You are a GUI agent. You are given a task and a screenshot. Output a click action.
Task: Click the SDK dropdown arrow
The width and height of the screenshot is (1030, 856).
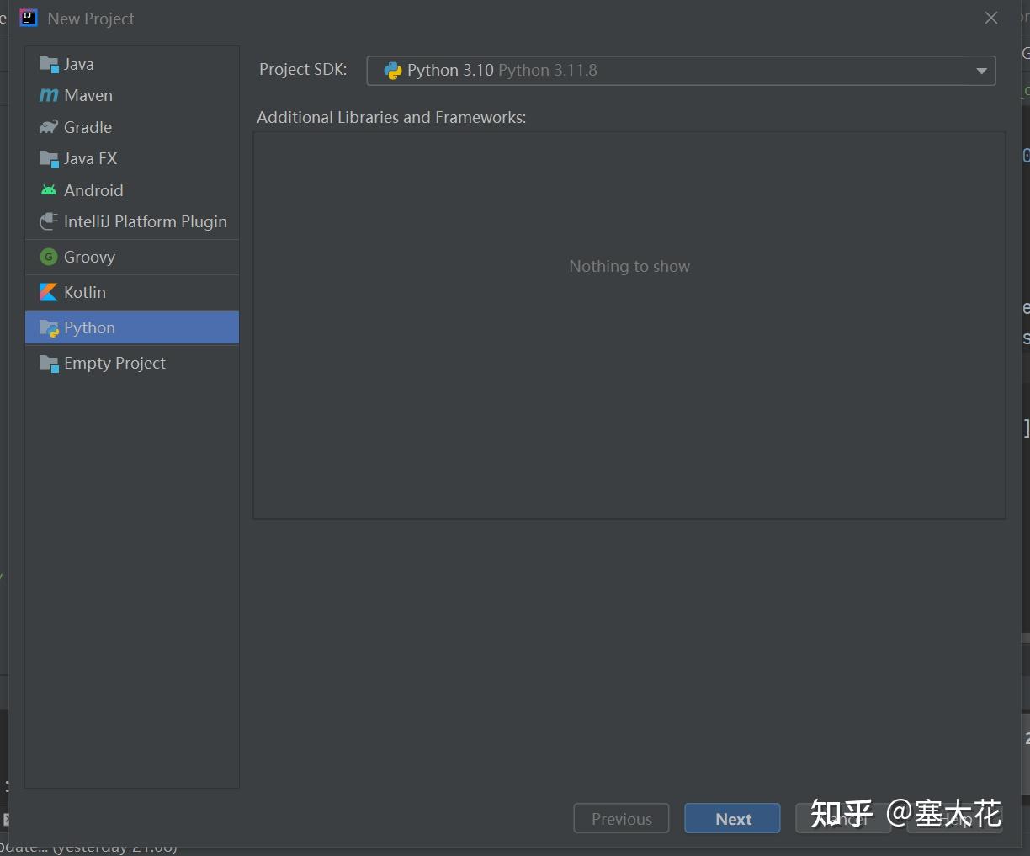[x=980, y=71]
